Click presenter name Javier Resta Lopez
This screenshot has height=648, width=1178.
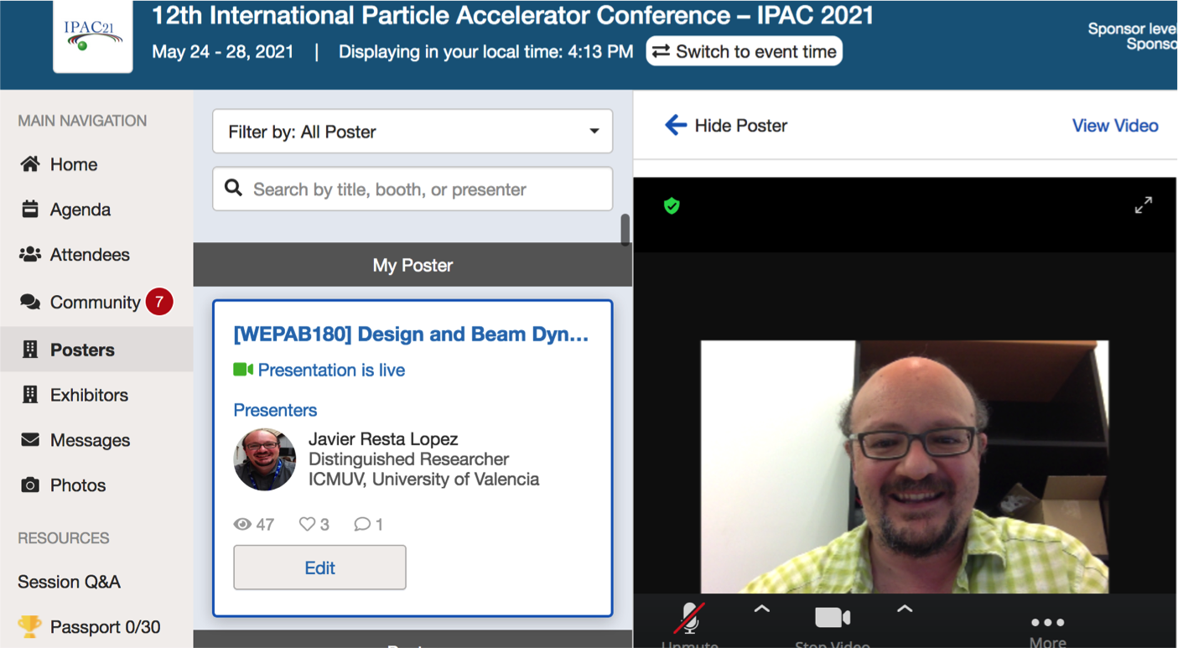pyautogui.click(x=383, y=439)
